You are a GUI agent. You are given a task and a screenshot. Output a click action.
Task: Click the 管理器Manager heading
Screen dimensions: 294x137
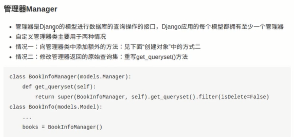[30, 9]
